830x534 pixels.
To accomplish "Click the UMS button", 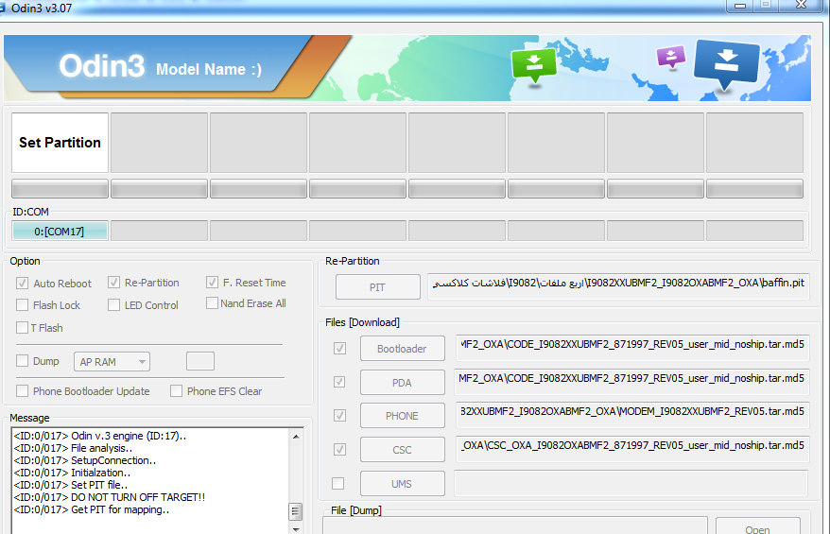I will click(x=403, y=484).
